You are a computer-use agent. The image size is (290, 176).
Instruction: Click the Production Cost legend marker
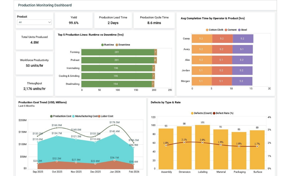point(52,116)
